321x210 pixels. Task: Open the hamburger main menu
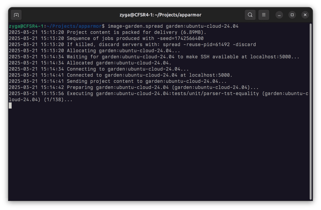(x=264, y=15)
